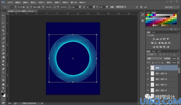
Task: Open the layer filter type dropdown
Action: click(x=151, y=55)
